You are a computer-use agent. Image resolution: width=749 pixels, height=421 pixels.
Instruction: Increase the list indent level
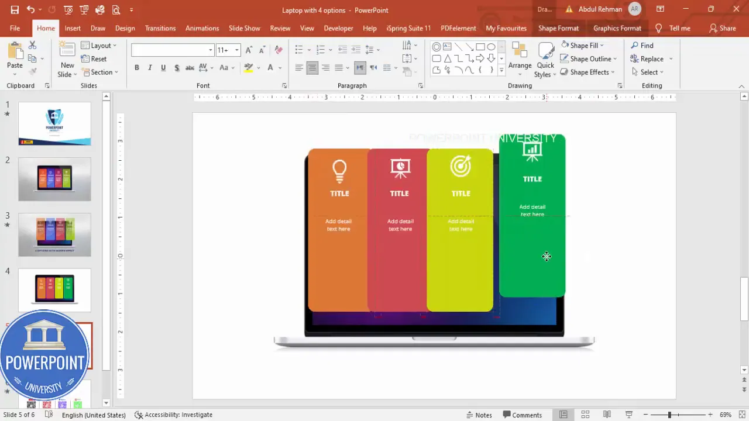tap(356, 50)
